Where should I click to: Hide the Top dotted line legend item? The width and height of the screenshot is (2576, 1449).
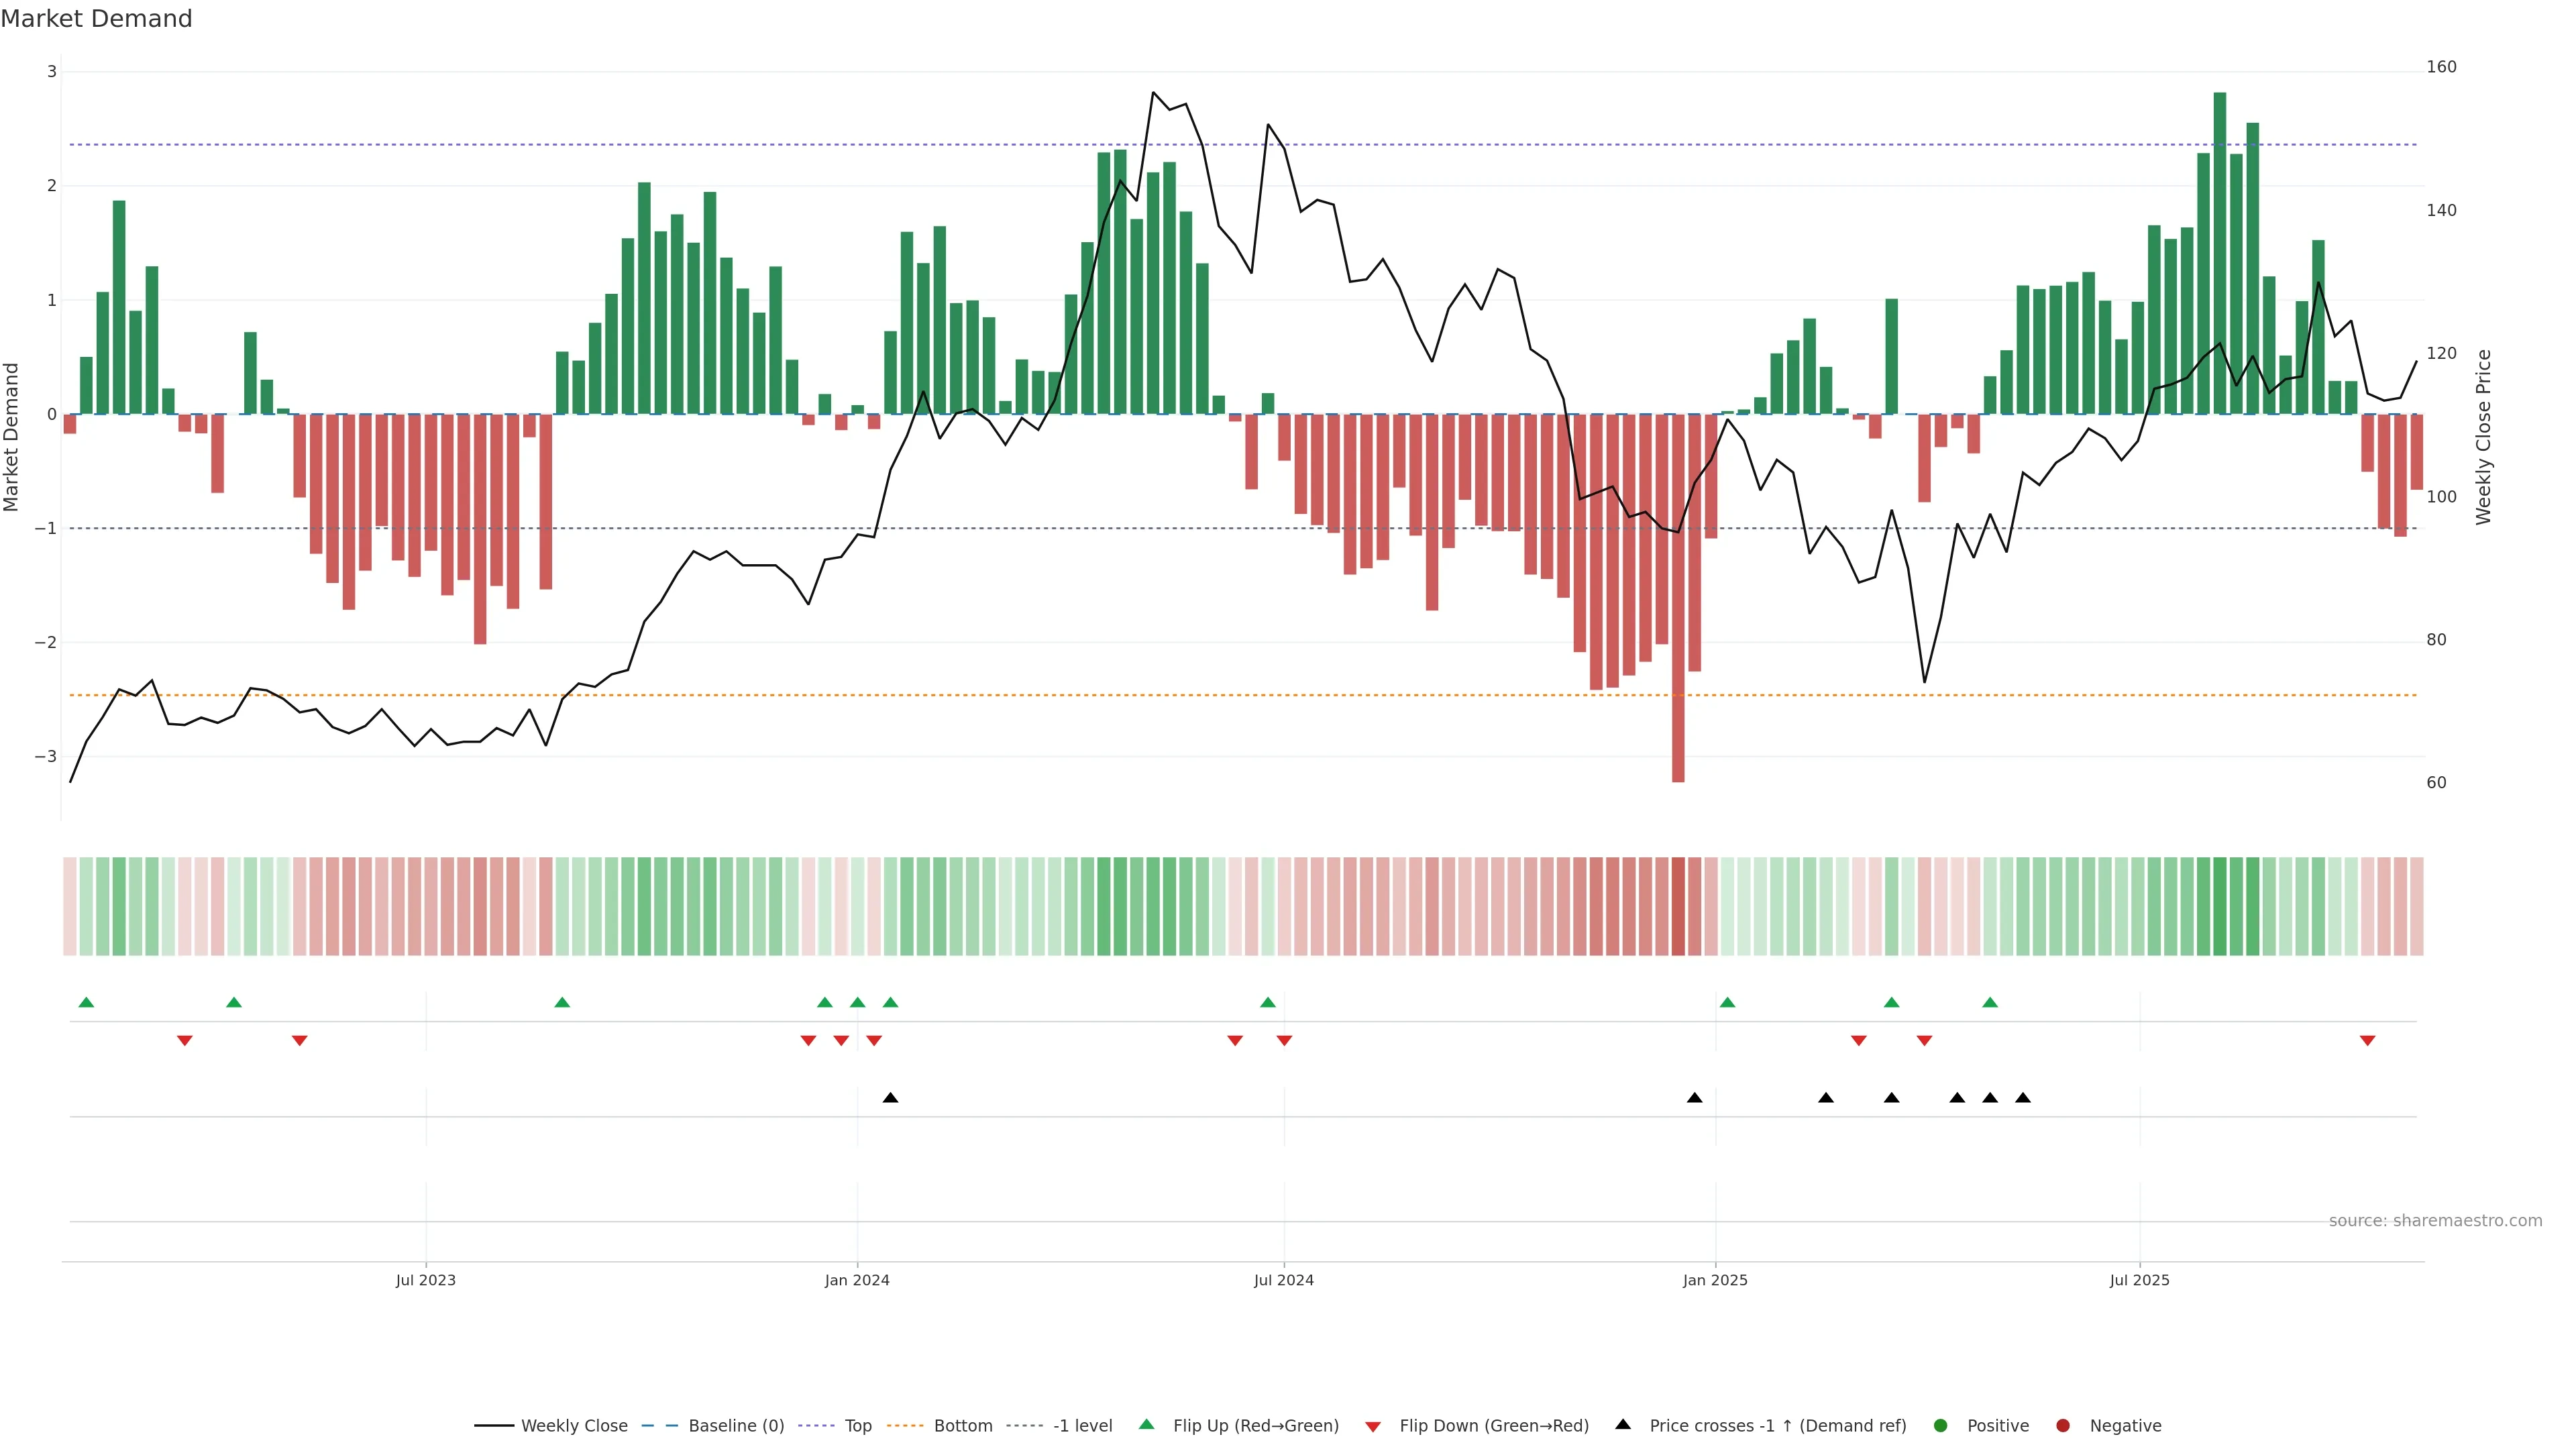pos(857,1426)
